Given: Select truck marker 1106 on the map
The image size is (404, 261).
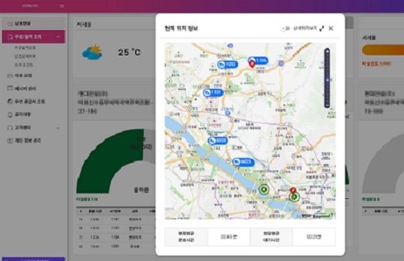Looking at the screenshot, I should 258,61.
